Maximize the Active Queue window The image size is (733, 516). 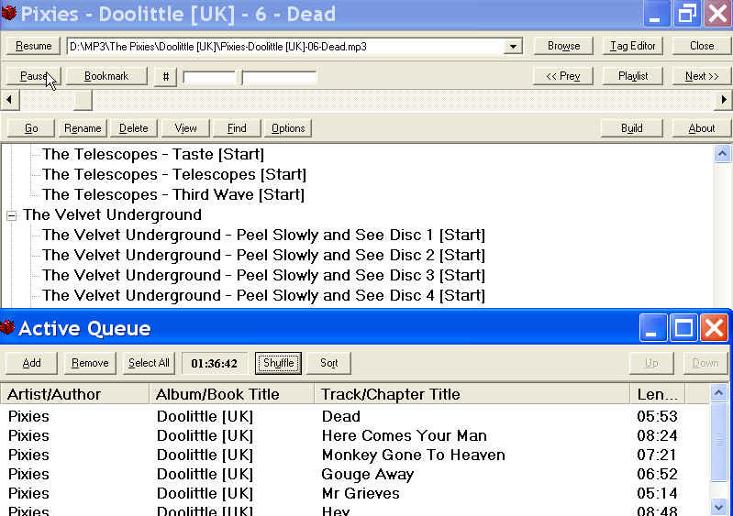click(x=683, y=327)
